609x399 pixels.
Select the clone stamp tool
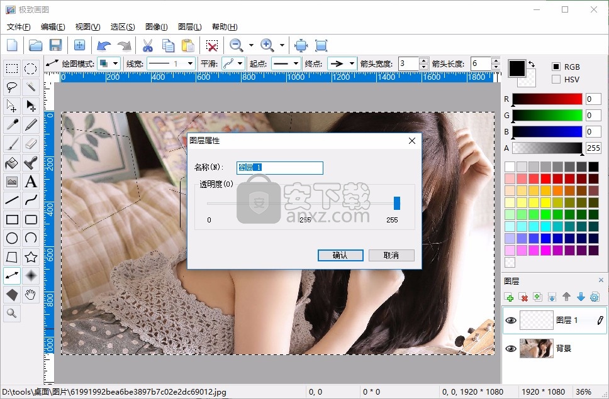pos(31,163)
